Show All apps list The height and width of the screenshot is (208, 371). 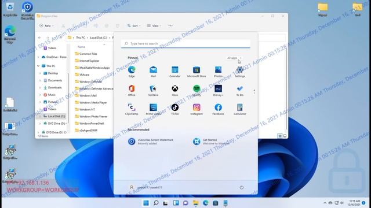click(x=234, y=58)
